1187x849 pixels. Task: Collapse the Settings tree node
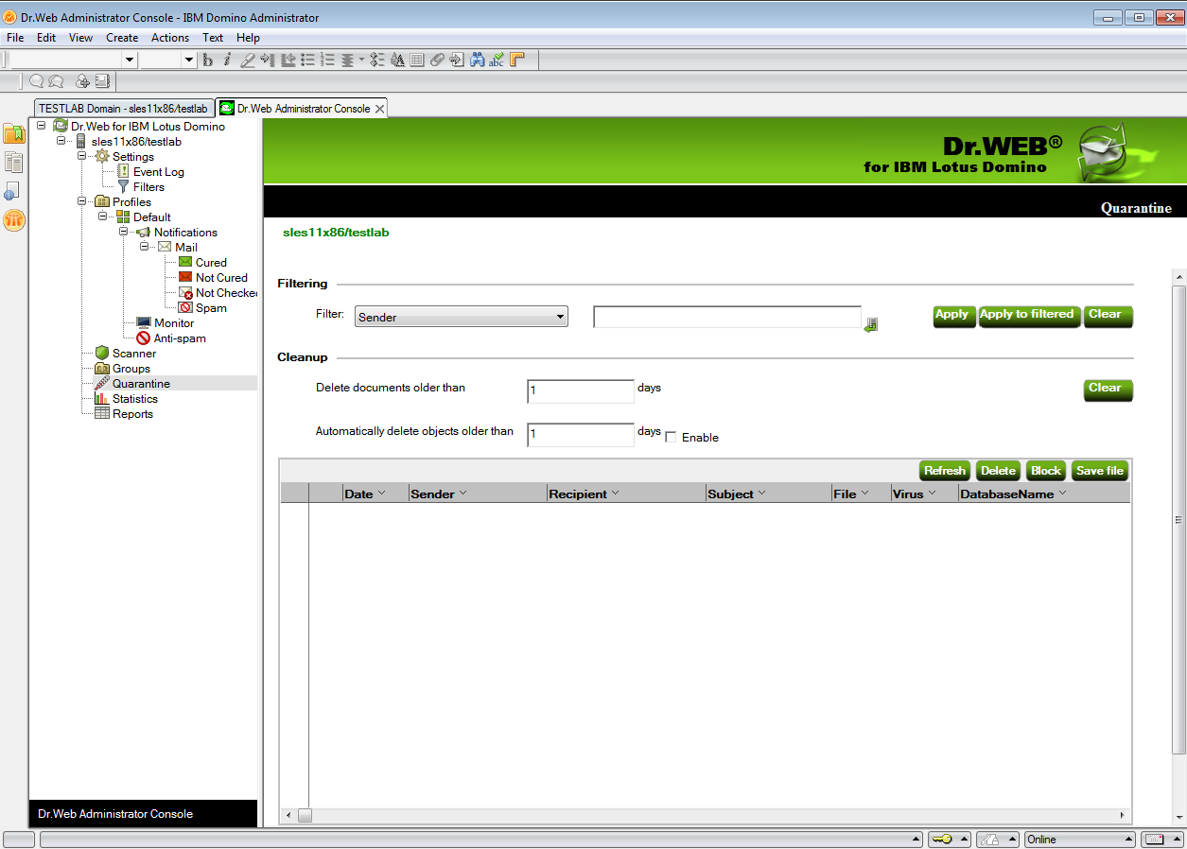click(x=82, y=157)
